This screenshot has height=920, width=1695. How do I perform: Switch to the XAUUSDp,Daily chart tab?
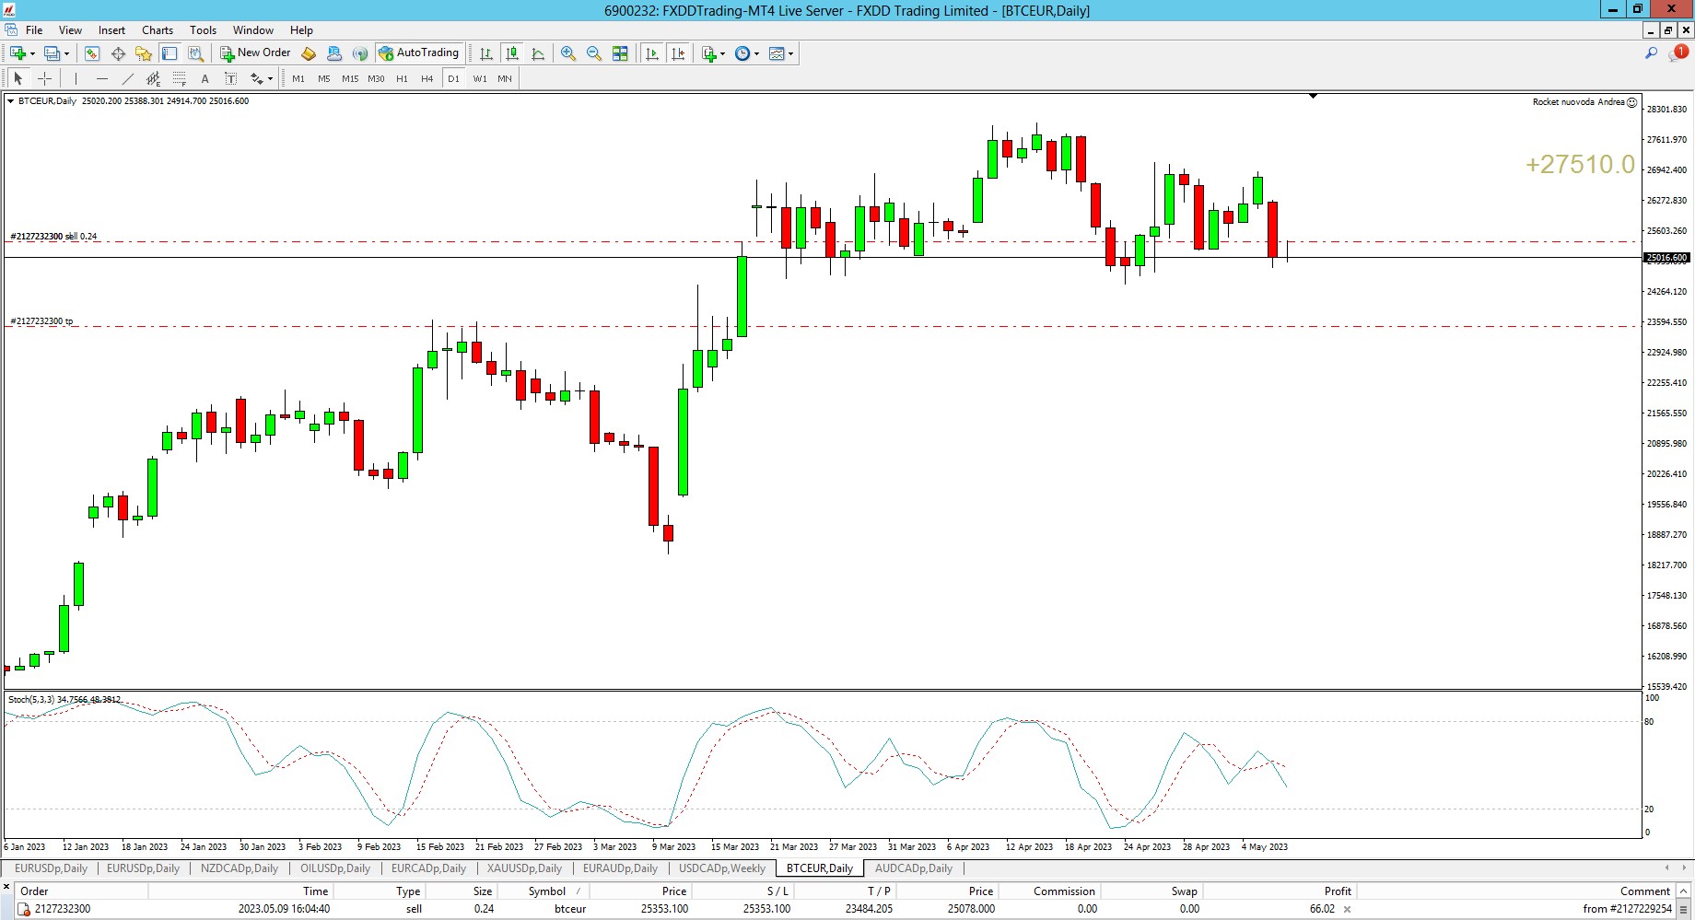point(524,868)
